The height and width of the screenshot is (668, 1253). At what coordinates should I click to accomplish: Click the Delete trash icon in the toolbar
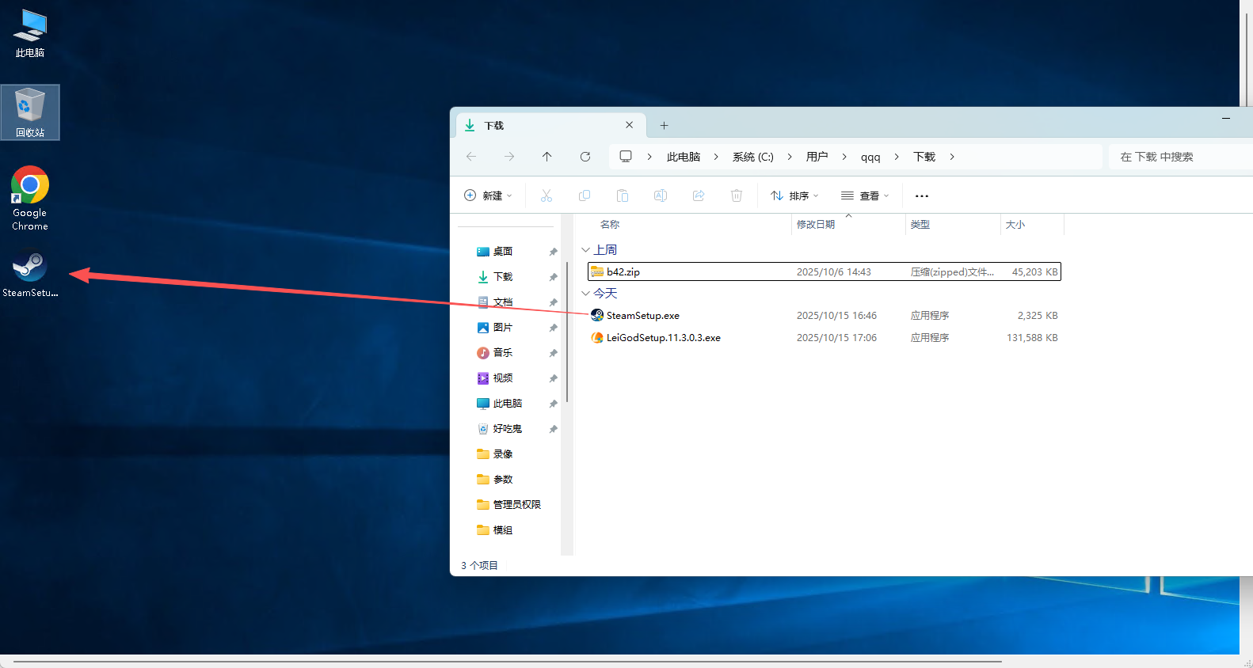click(x=737, y=195)
